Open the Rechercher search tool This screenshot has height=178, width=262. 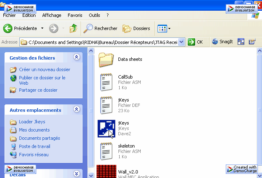(x=100, y=28)
